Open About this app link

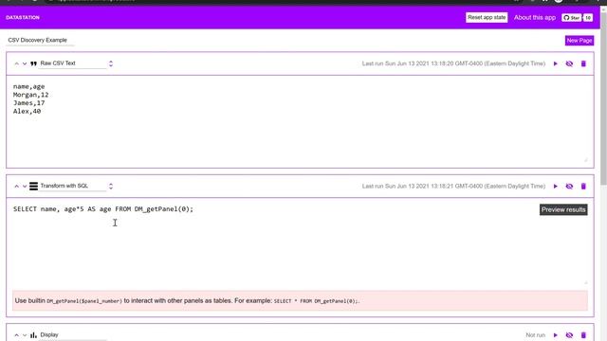coord(535,17)
